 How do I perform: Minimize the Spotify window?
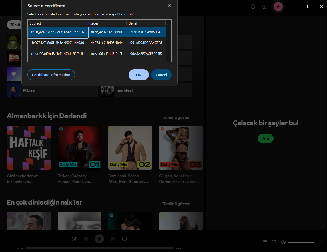(x=296, y=7)
